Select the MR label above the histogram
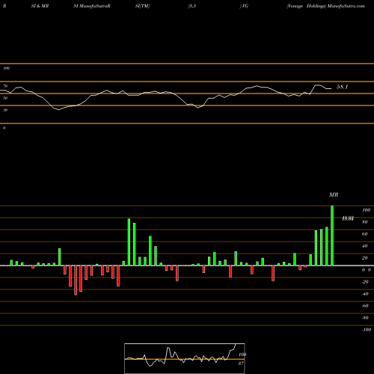The image size is (374, 374). (x=334, y=194)
